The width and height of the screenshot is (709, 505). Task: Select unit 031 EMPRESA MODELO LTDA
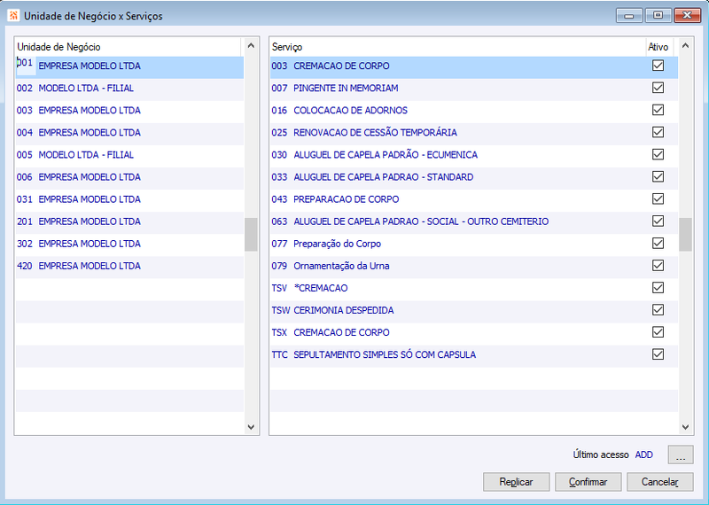pyautogui.click(x=129, y=200)
